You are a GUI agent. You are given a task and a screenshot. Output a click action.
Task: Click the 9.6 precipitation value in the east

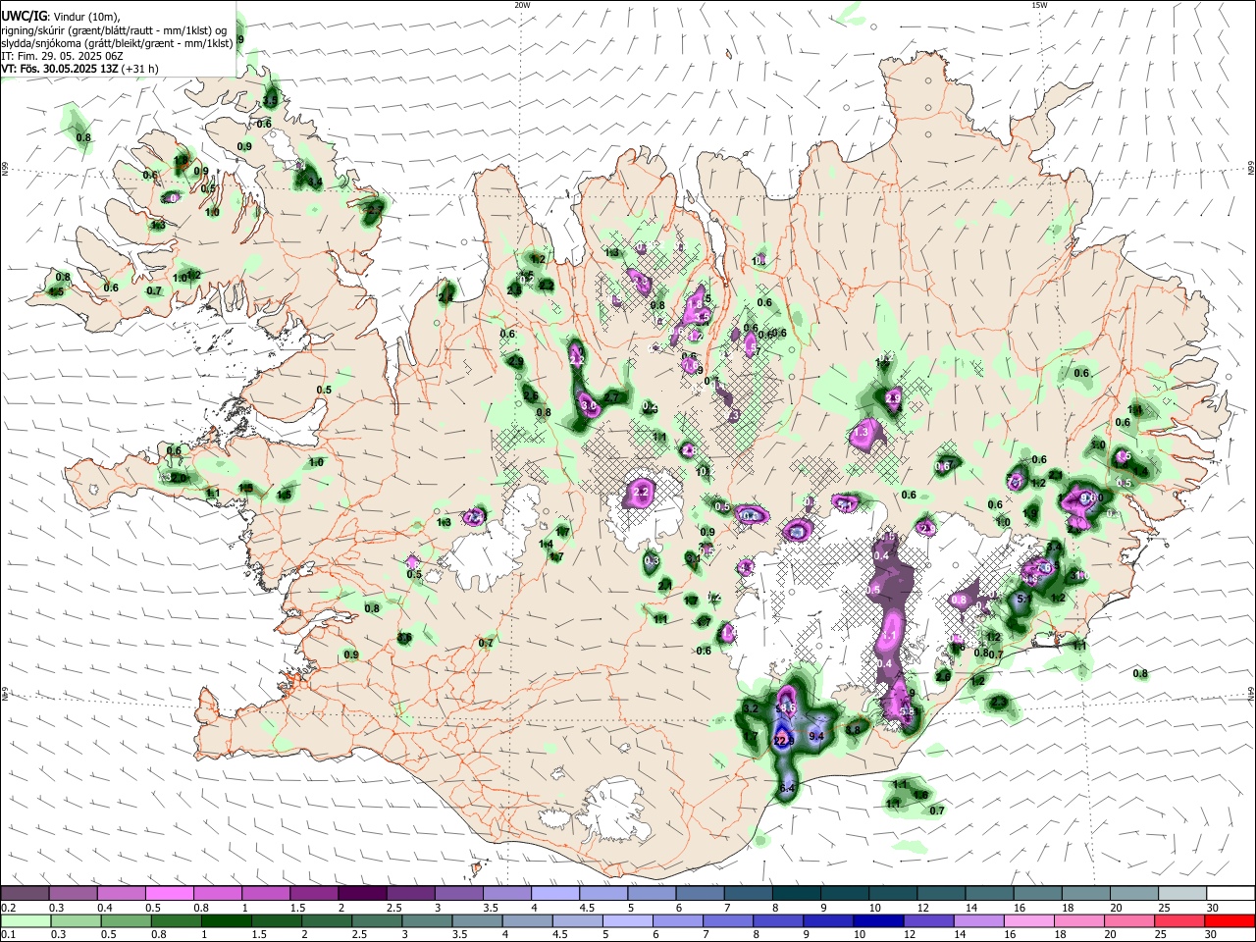(1087, 498)
